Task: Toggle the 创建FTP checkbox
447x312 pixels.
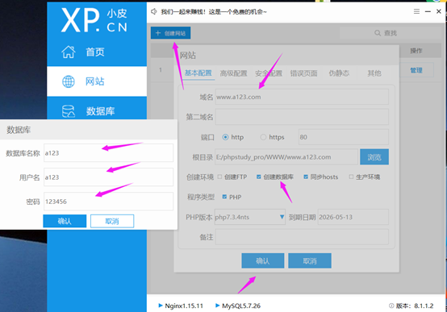Action: [219, 177]
